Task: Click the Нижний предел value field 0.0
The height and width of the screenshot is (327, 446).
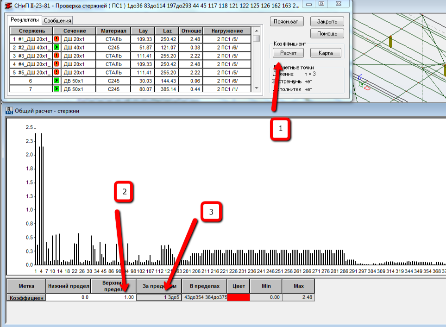Action: (68, 298)
